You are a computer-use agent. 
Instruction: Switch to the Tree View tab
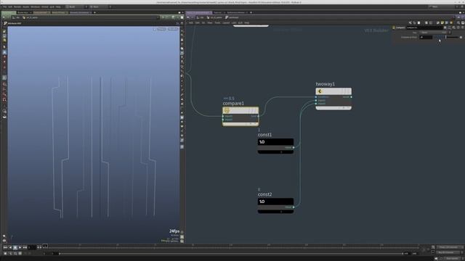[217, 12]
